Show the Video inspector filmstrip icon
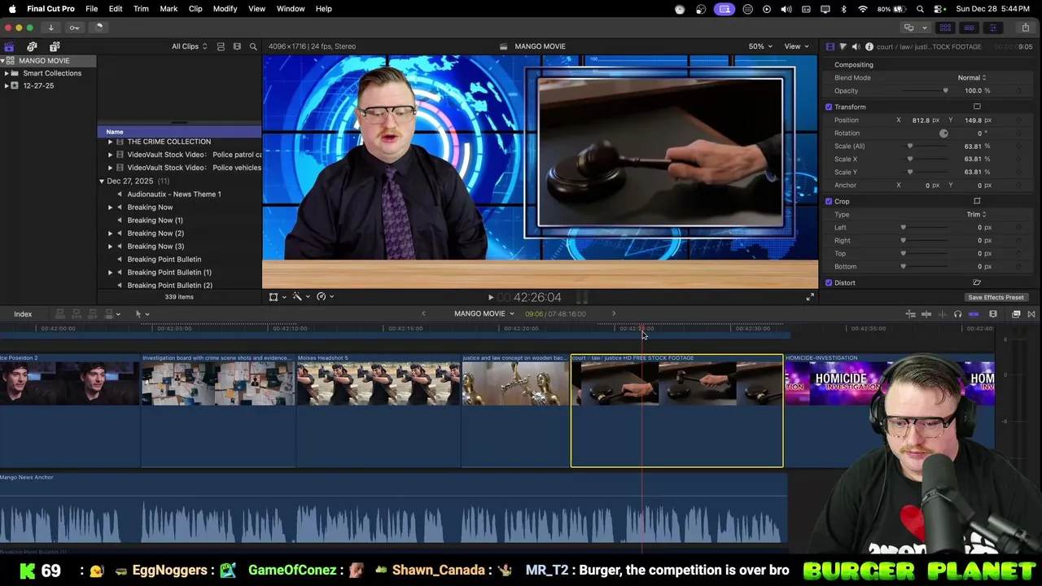Screen dimensions: 1042x586 point(830,46)
